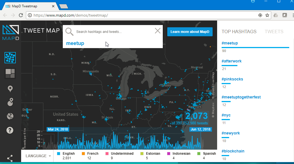
Task: Click the browser address bar URL
Action: [71, 15]
